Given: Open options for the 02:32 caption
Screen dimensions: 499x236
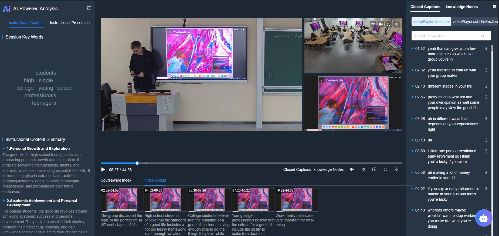Looking at the screenshot, I should pos(486,70).
